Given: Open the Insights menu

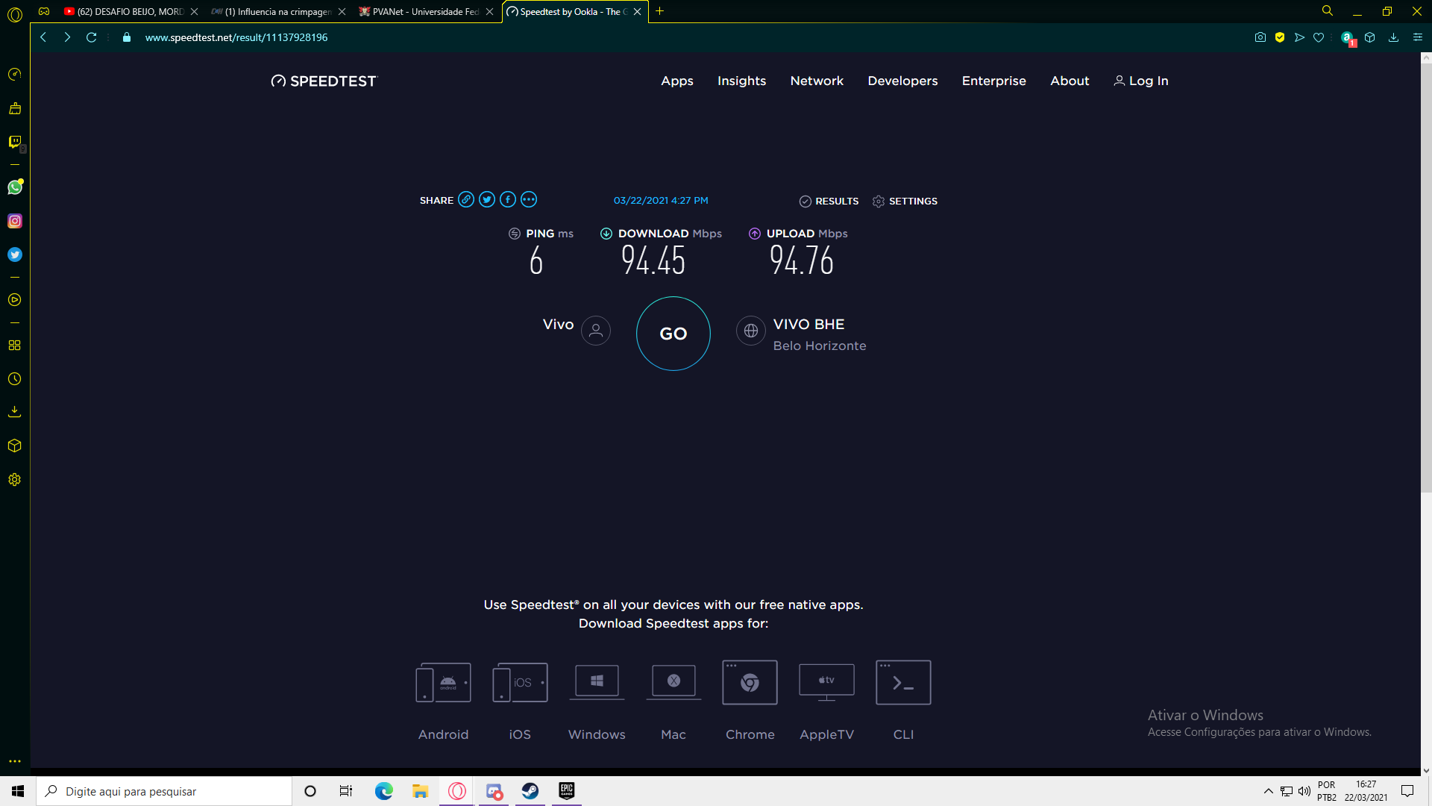Looking at the screenshot, I should pos(741,81).
